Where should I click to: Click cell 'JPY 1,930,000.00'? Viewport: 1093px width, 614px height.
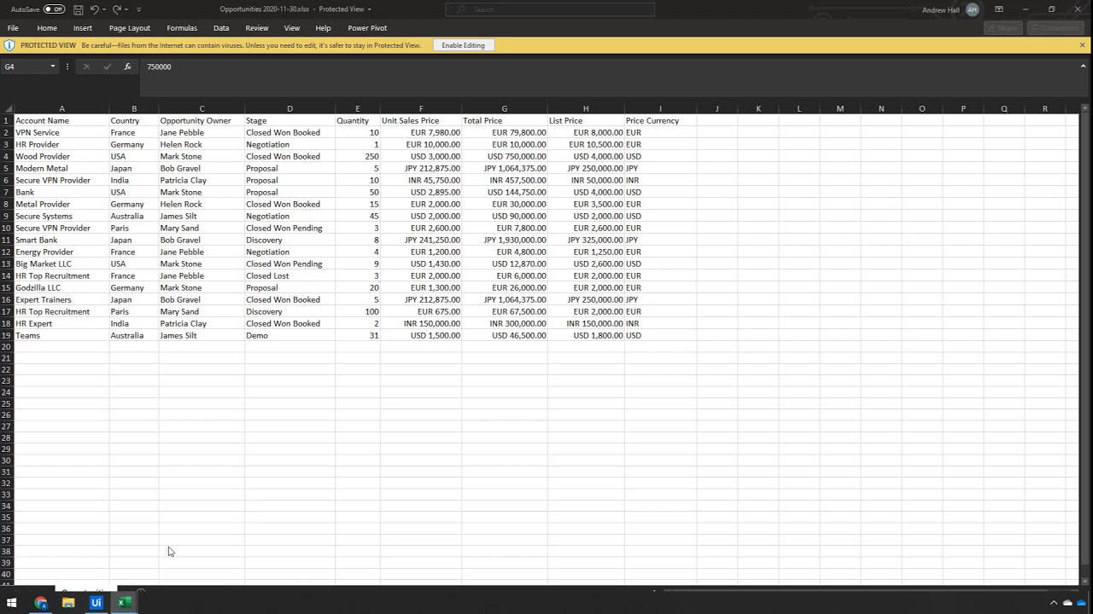pyautogui.click(x=505, y=240)
